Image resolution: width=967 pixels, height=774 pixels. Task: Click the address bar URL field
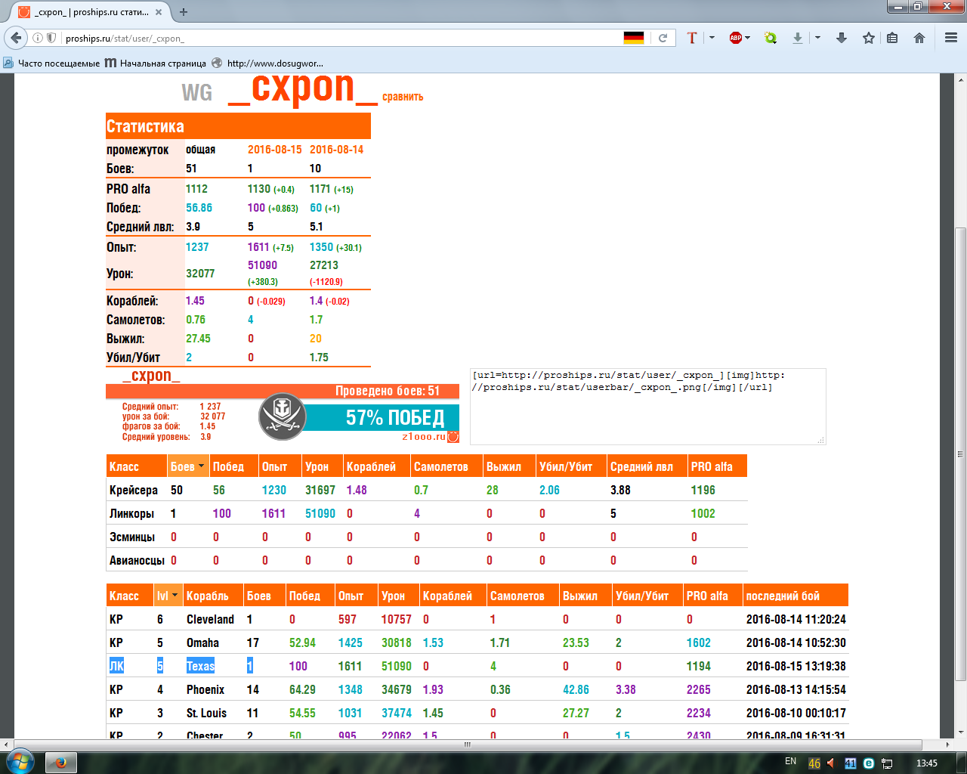(x=340, y=38)
